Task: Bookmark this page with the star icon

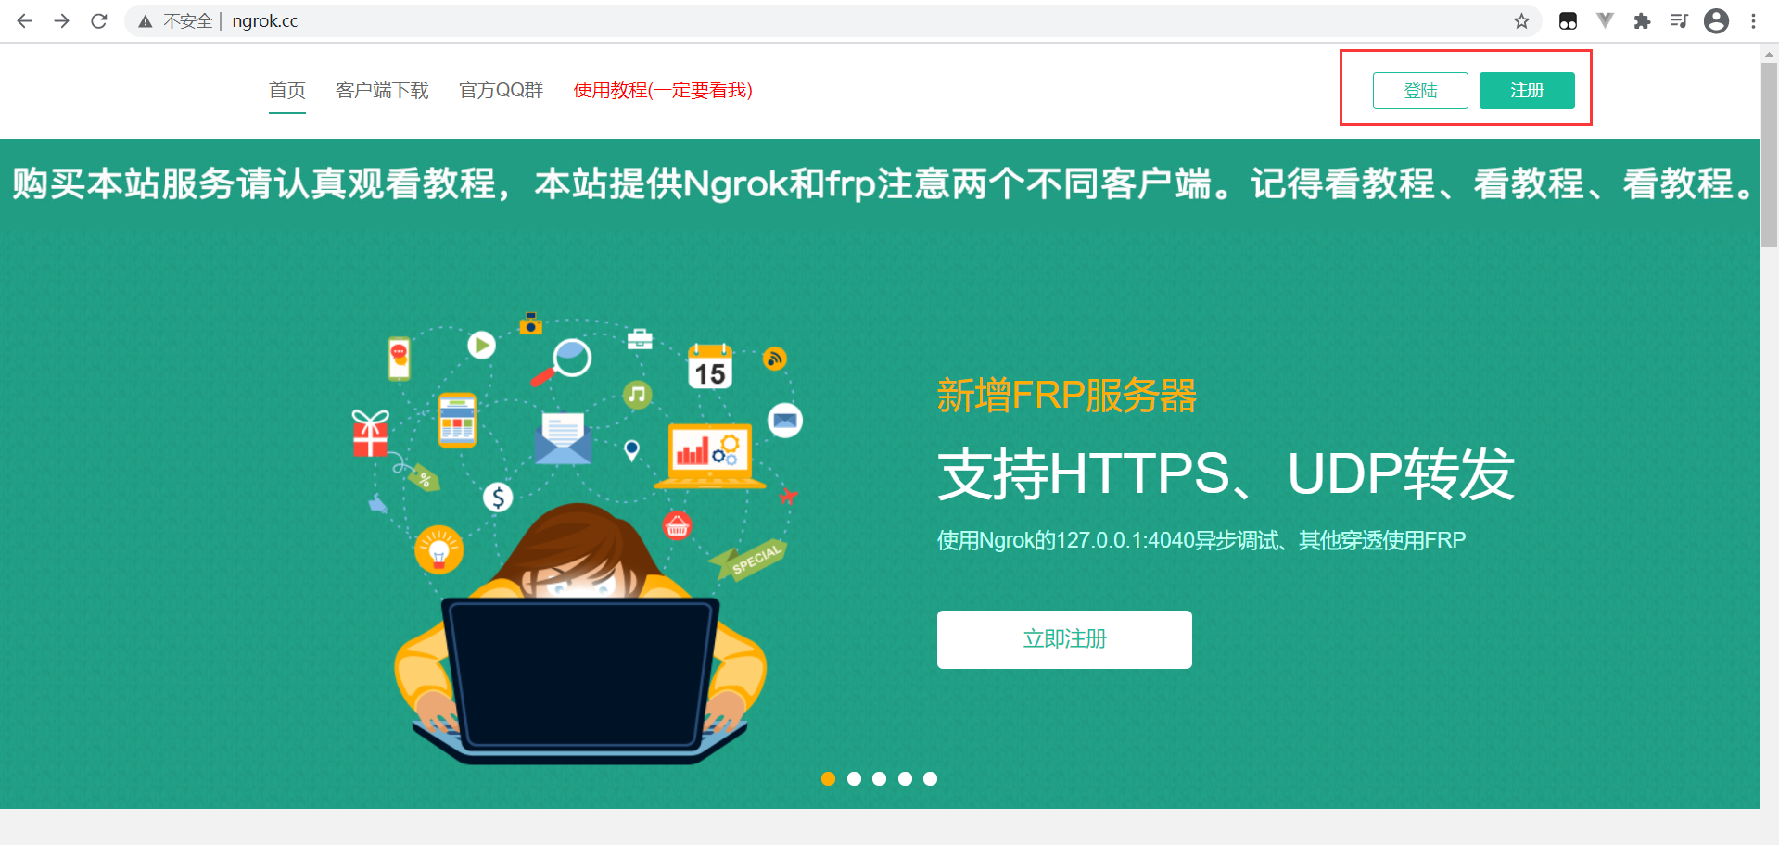Action: pyautogui.click(x=1521, y=20)
